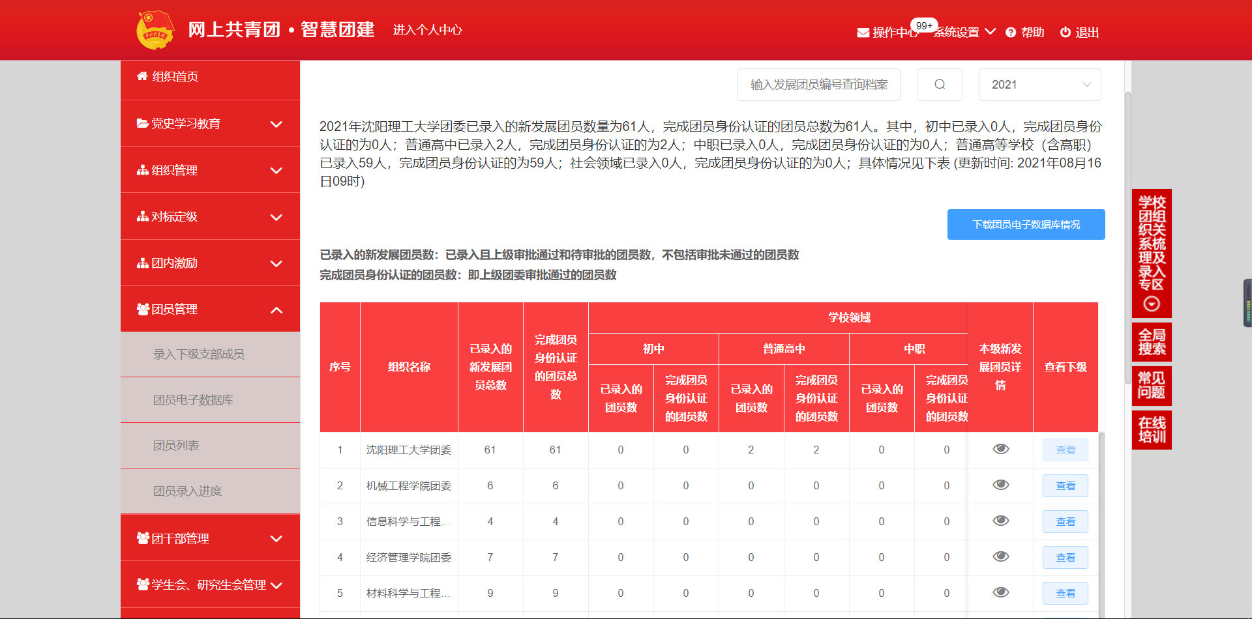The width and height of the screenshot is (1252, 619).
Task: Click 机械工程学院团委 organization name cell
Action: pyautogui.click(x=409, y=486)
